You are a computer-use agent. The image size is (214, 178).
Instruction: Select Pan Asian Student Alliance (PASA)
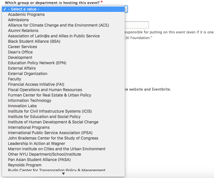click(x=39, y=160)
